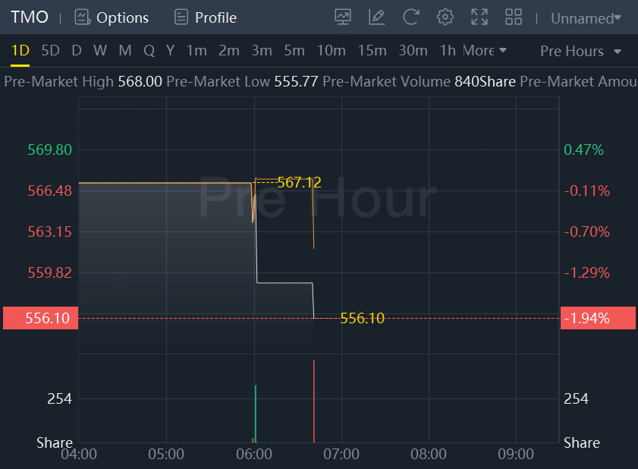
Task: Click the 556.10 current price label
Action: (38, 318)
